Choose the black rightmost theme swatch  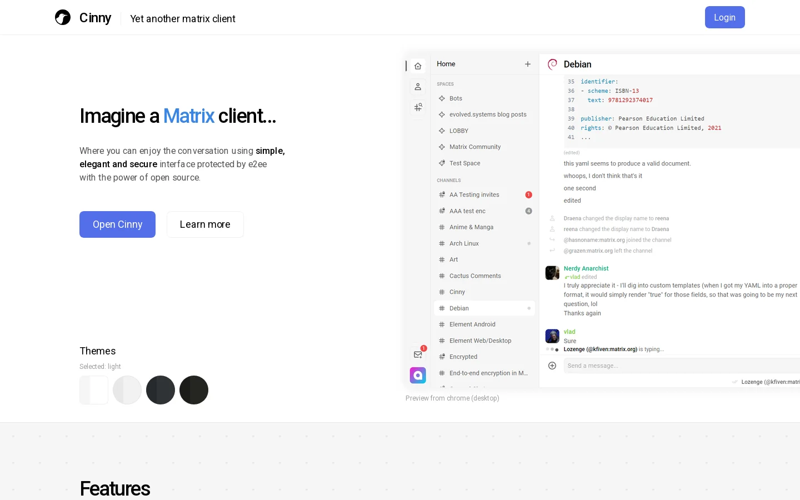194,390
